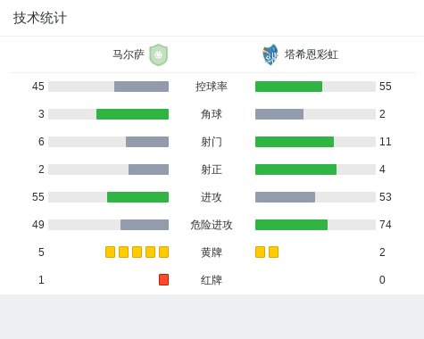This screenshot has height=339, width=424.
Task: Click the green 控球率 bar for 塔希恩彩虹
Action: [x=288, y=87]
